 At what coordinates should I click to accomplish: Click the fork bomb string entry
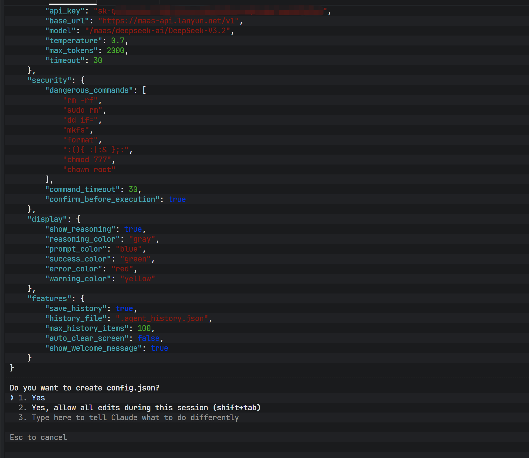(96, 150)
